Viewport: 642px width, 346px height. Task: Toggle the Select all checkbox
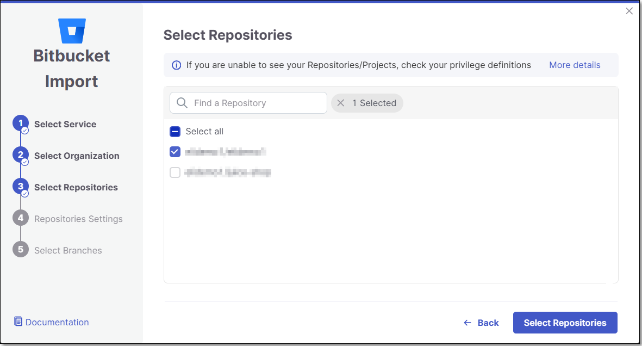[x=175, y=132]
